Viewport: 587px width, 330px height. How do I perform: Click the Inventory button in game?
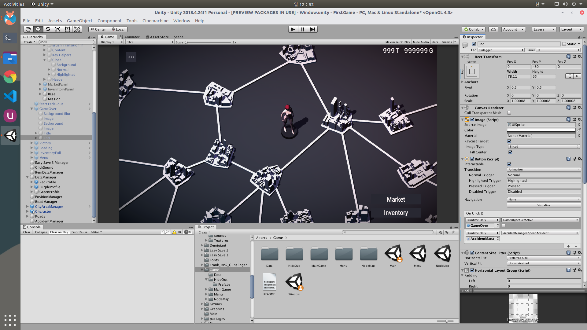396,213
